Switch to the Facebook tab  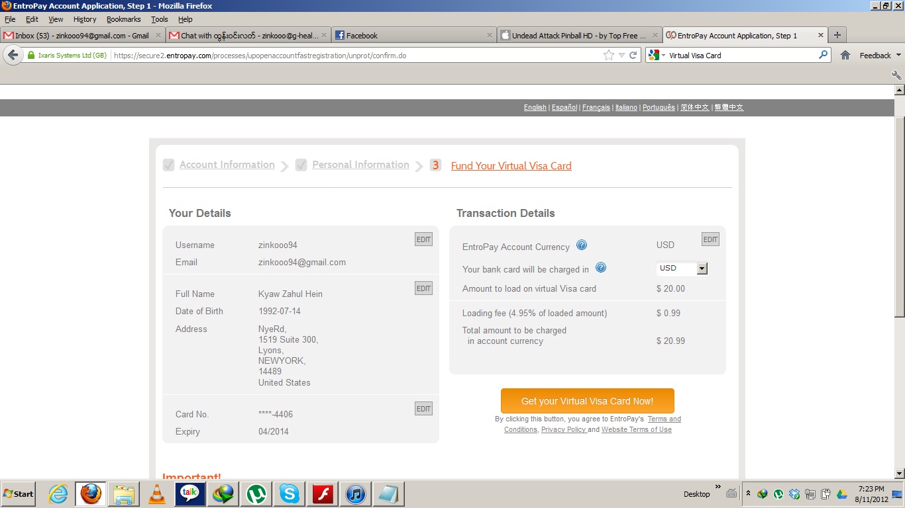pyautogui.click(x=413, y=35)
